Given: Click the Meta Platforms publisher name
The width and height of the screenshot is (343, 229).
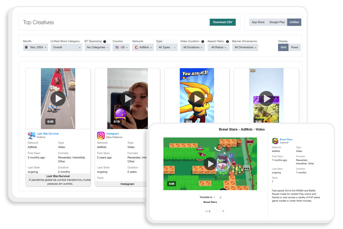Looking at the screenshot, I should coord(114,137).
